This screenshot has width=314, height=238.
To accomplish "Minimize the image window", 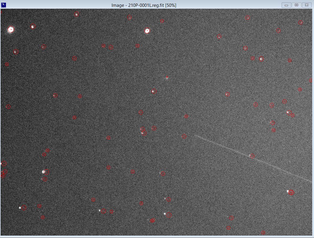I will coord(286,5).
